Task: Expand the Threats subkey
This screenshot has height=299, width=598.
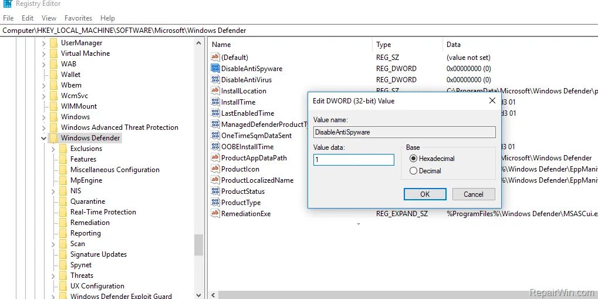Action: 53,276
